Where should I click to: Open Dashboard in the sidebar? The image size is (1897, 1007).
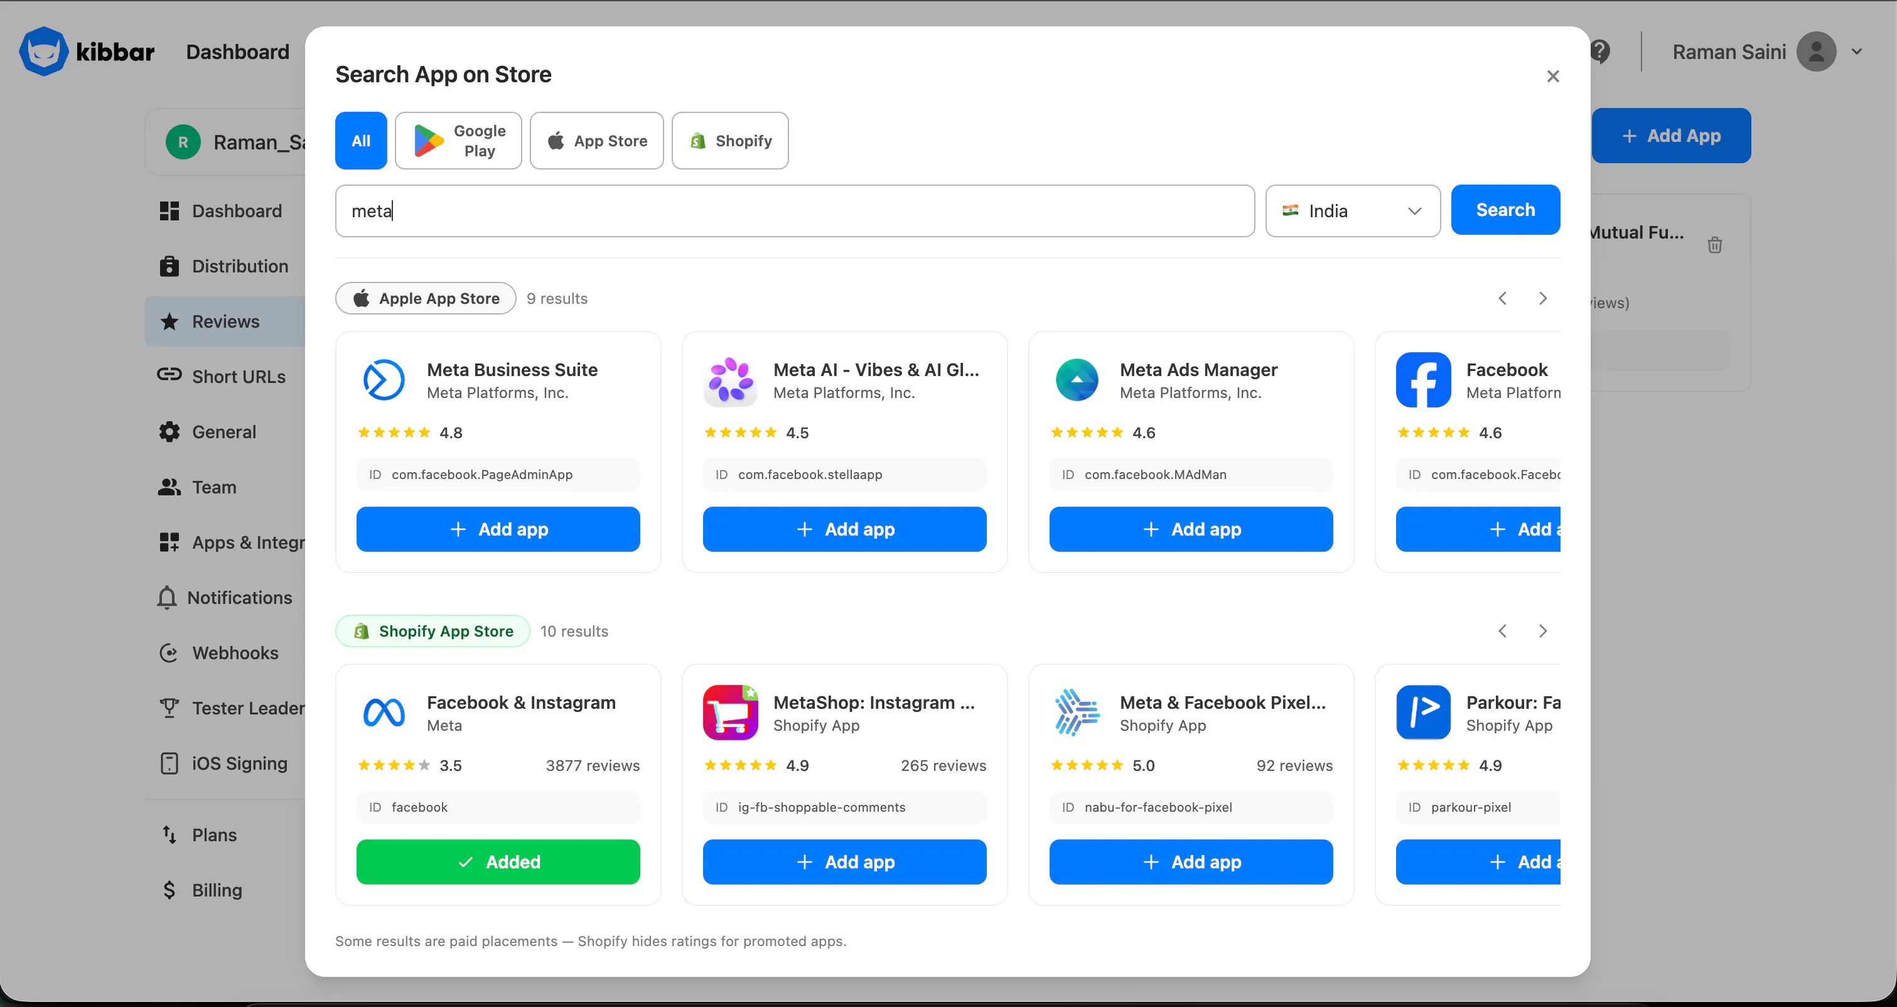pos(225,211)
